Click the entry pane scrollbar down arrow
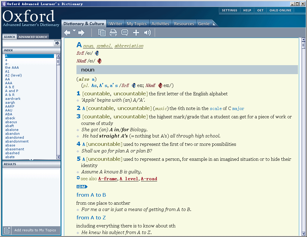Screen dimensions: 307x237 pyautogui.click(x=303, y=234)
